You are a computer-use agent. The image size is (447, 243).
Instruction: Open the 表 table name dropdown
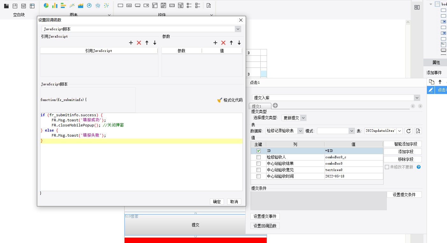(400, 131)
